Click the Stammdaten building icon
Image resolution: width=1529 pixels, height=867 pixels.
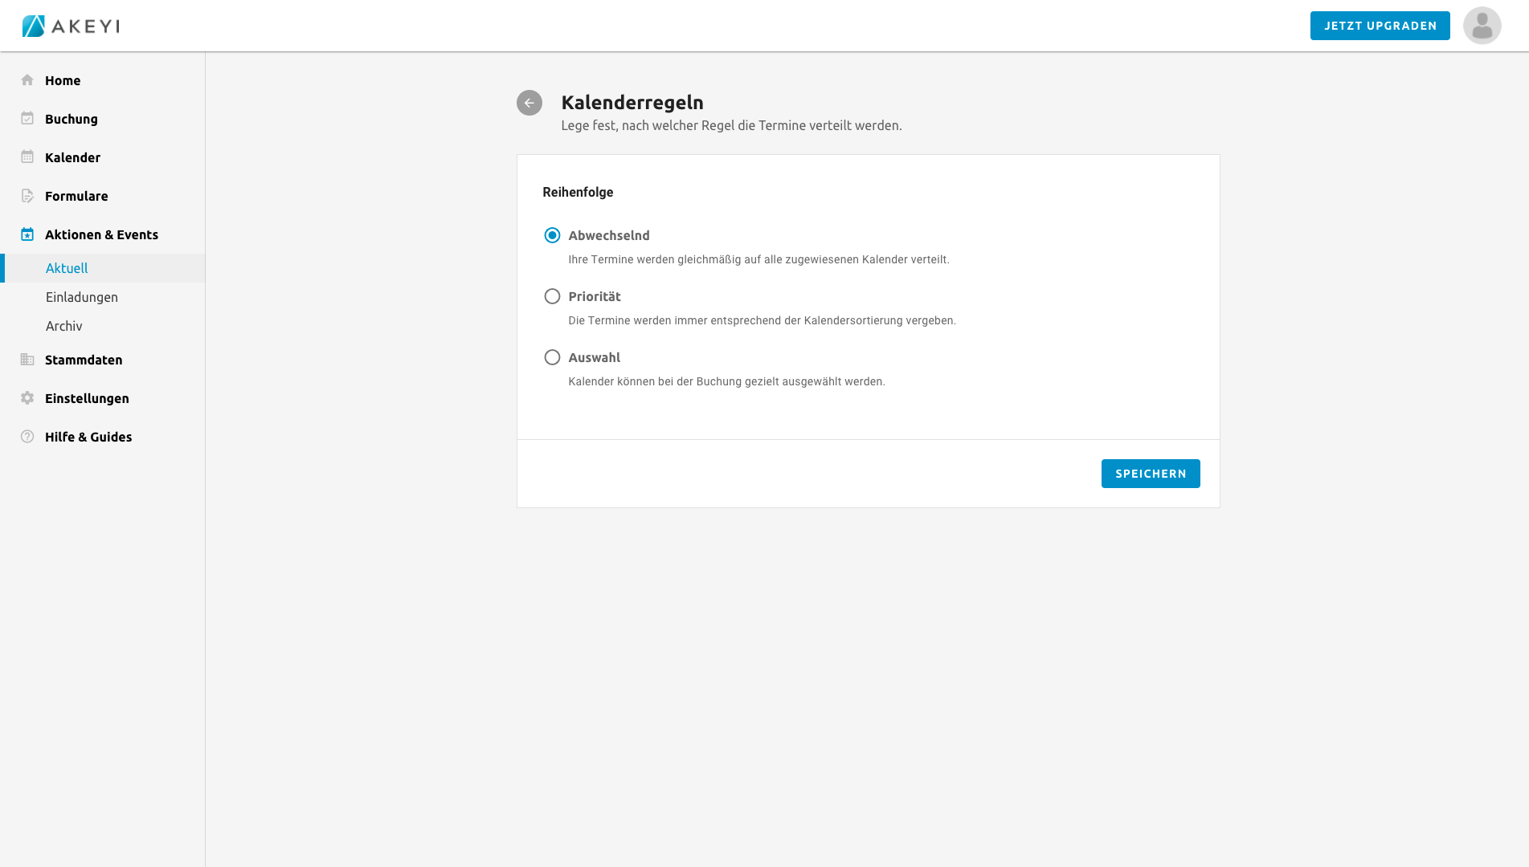(27, 360)
